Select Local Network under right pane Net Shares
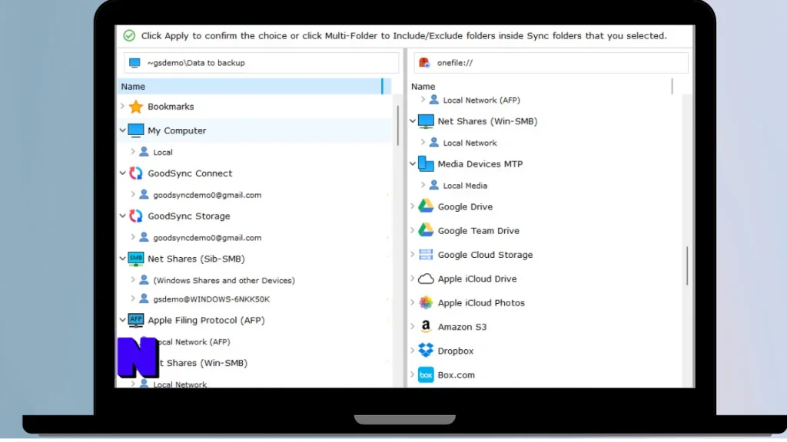 coord(470,143)
